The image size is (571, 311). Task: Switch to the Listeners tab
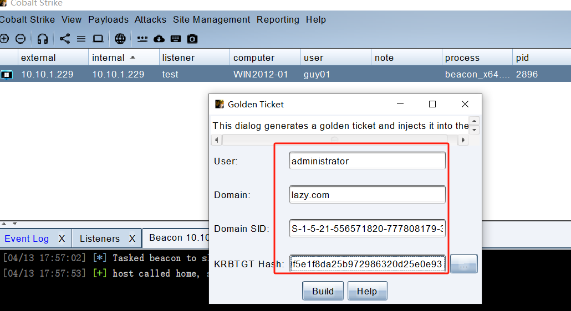coord(100,239)
